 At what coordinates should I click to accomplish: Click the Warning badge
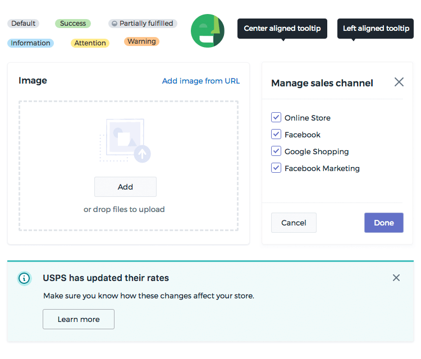coord(142,42)
